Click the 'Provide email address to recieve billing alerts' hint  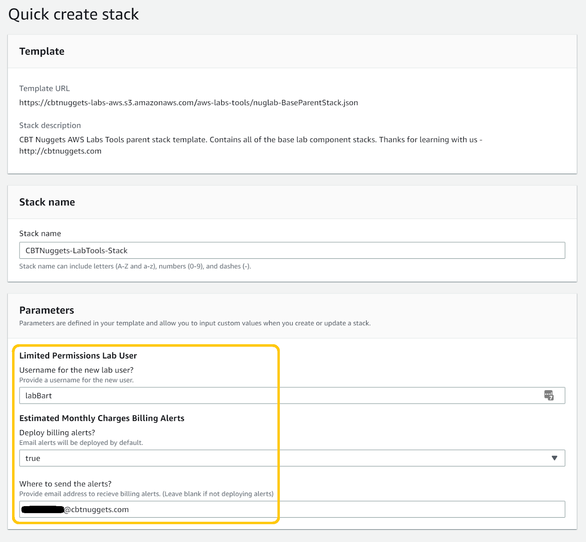click(146, 494)
